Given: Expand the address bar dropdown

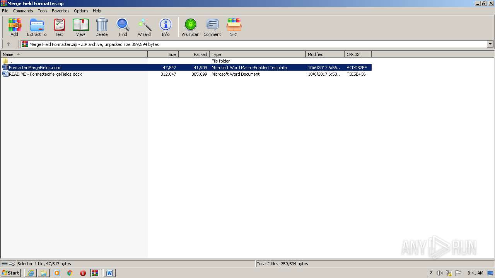Looking at the screenshot, I should [x=490, y=44].
